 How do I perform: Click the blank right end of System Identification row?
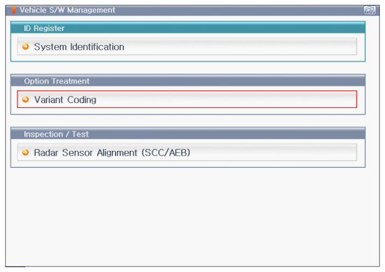click(x=302, y=47)
